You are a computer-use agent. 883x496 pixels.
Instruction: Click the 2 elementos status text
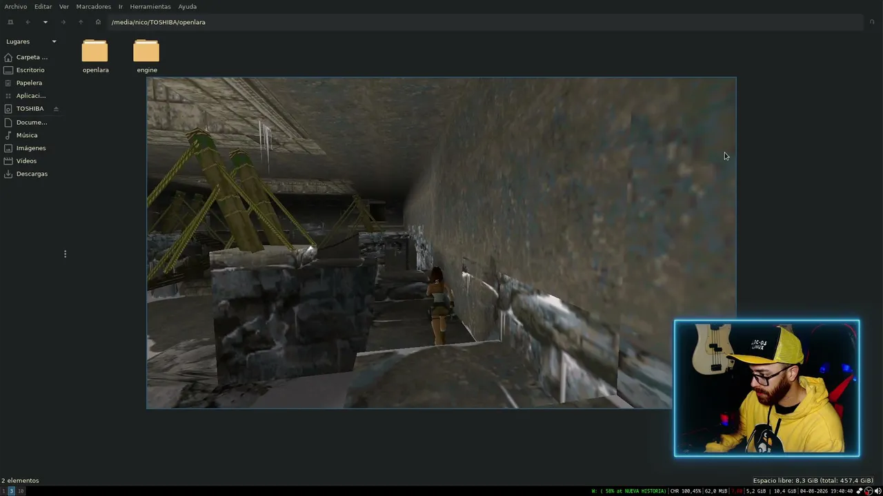click(x=20, y=481)
